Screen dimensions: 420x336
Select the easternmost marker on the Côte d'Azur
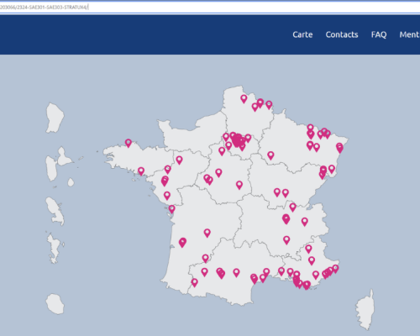click(335, 269)
